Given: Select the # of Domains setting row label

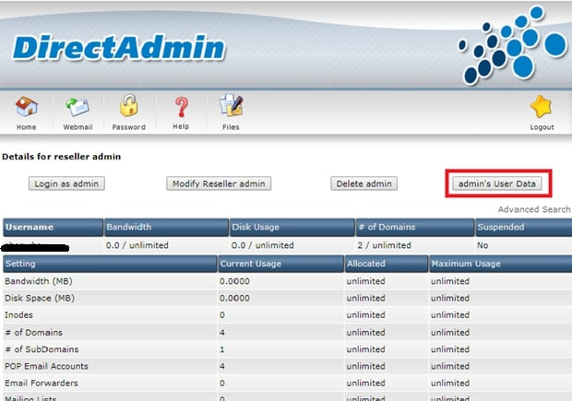Looking at the screenshot, I should click(x=33, y=332).
